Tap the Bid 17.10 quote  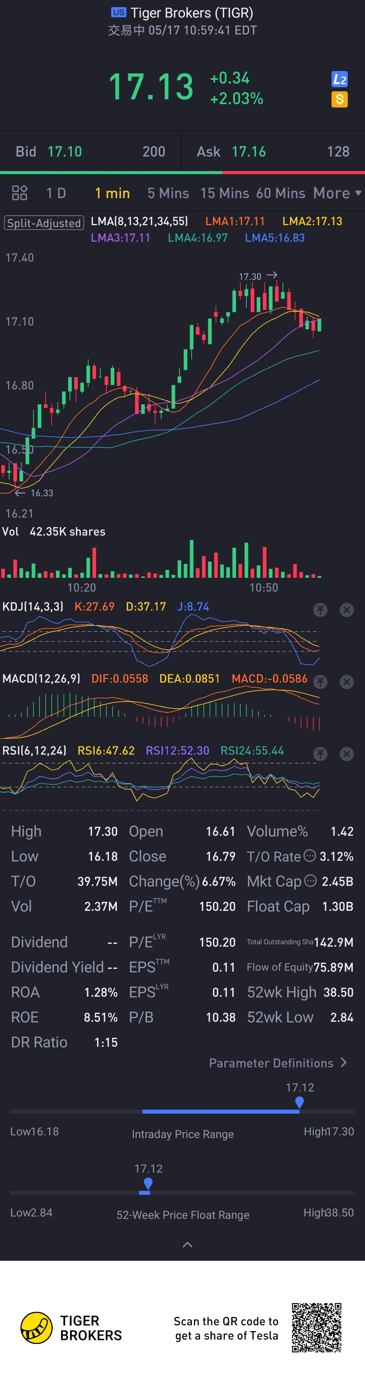pos(91,151)
